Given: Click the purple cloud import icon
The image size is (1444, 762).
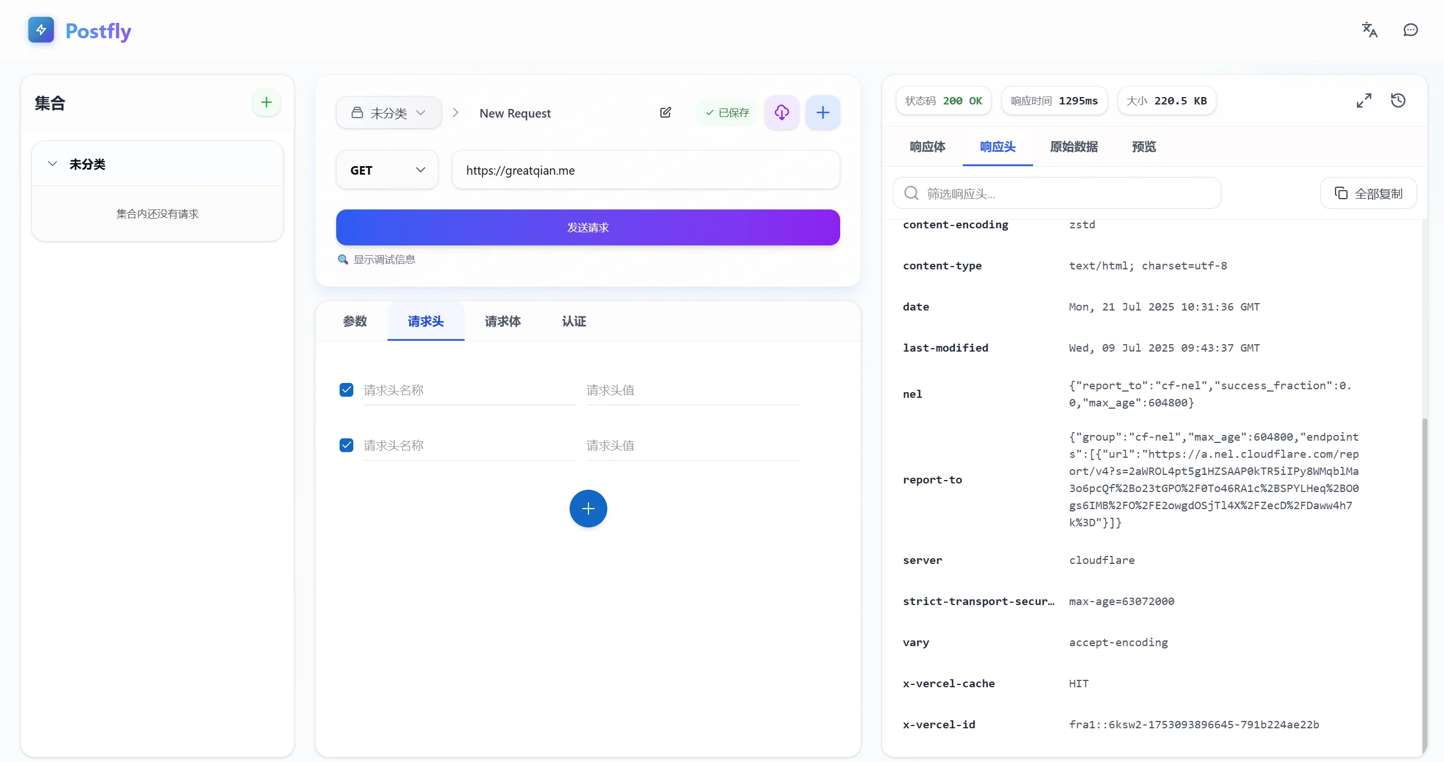Looking at the screenshot, I should tap(781, 112).
